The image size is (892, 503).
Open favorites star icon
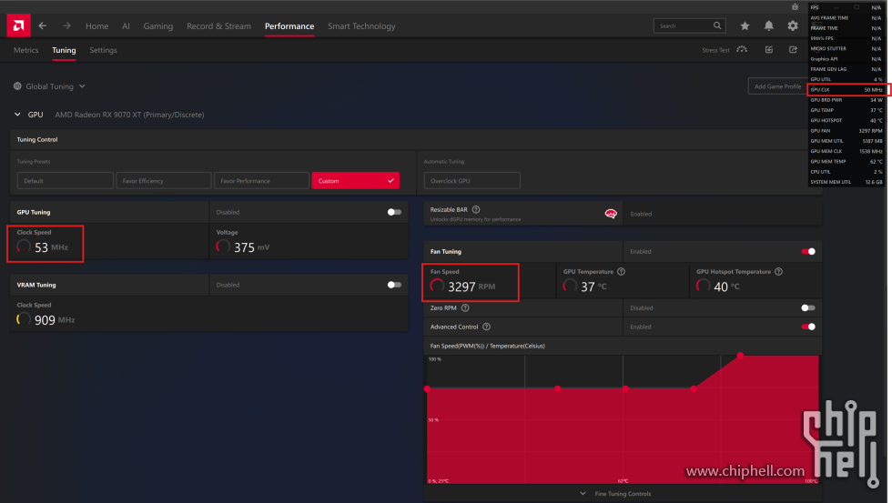click(745, 25)
